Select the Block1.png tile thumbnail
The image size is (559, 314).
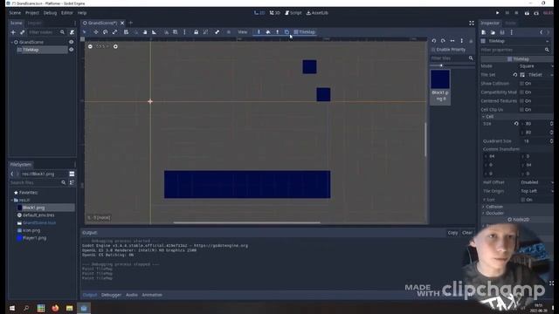pos(440,86)
